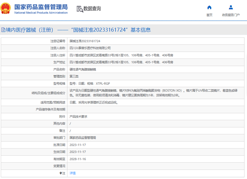Open 政务服务门户 user icon
Image resolution: width=247 pixels, height=179 pixels.
pos(231,7)
